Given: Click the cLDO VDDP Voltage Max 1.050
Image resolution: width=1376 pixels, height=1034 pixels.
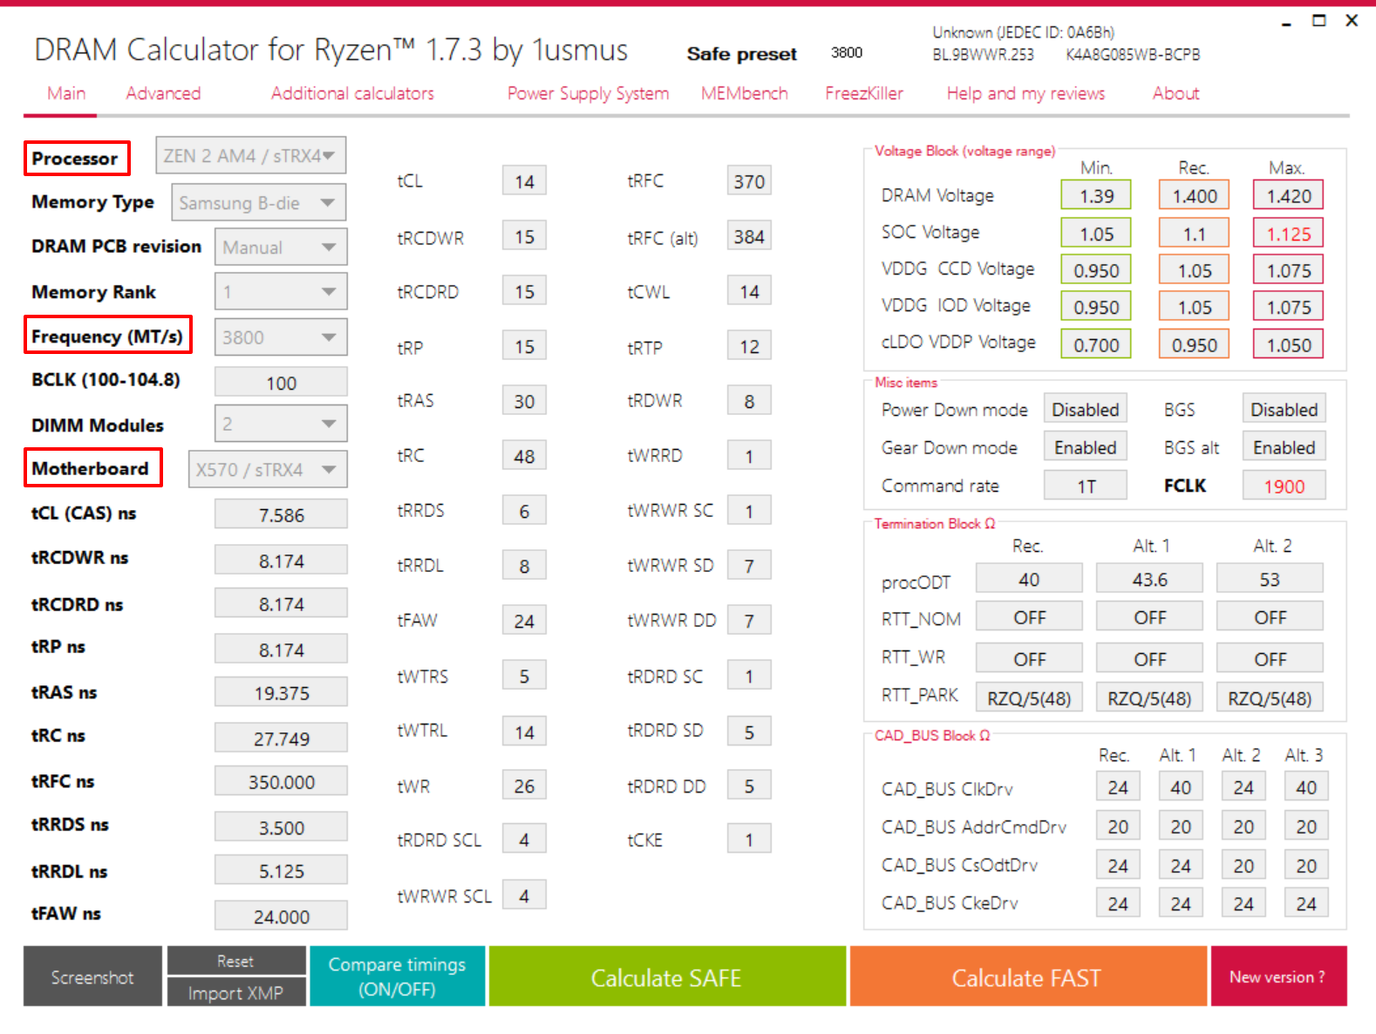Looking at the screenshot, I should [1288, 344].
